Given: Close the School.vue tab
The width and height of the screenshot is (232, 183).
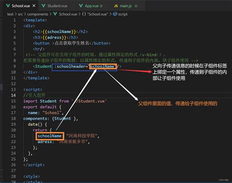Looking at the screenshot, I should [34, 6].
